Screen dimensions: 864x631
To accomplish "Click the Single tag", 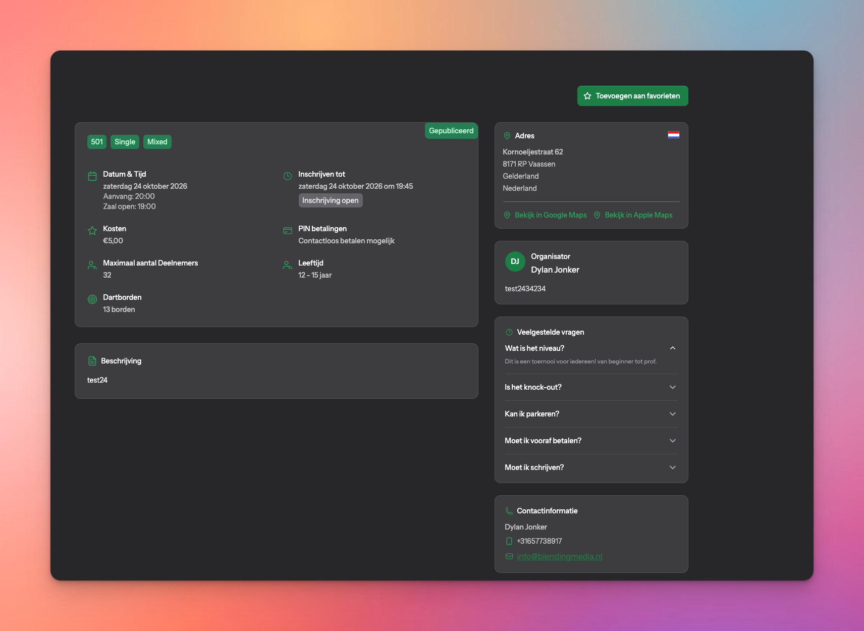I will point(125,142).
